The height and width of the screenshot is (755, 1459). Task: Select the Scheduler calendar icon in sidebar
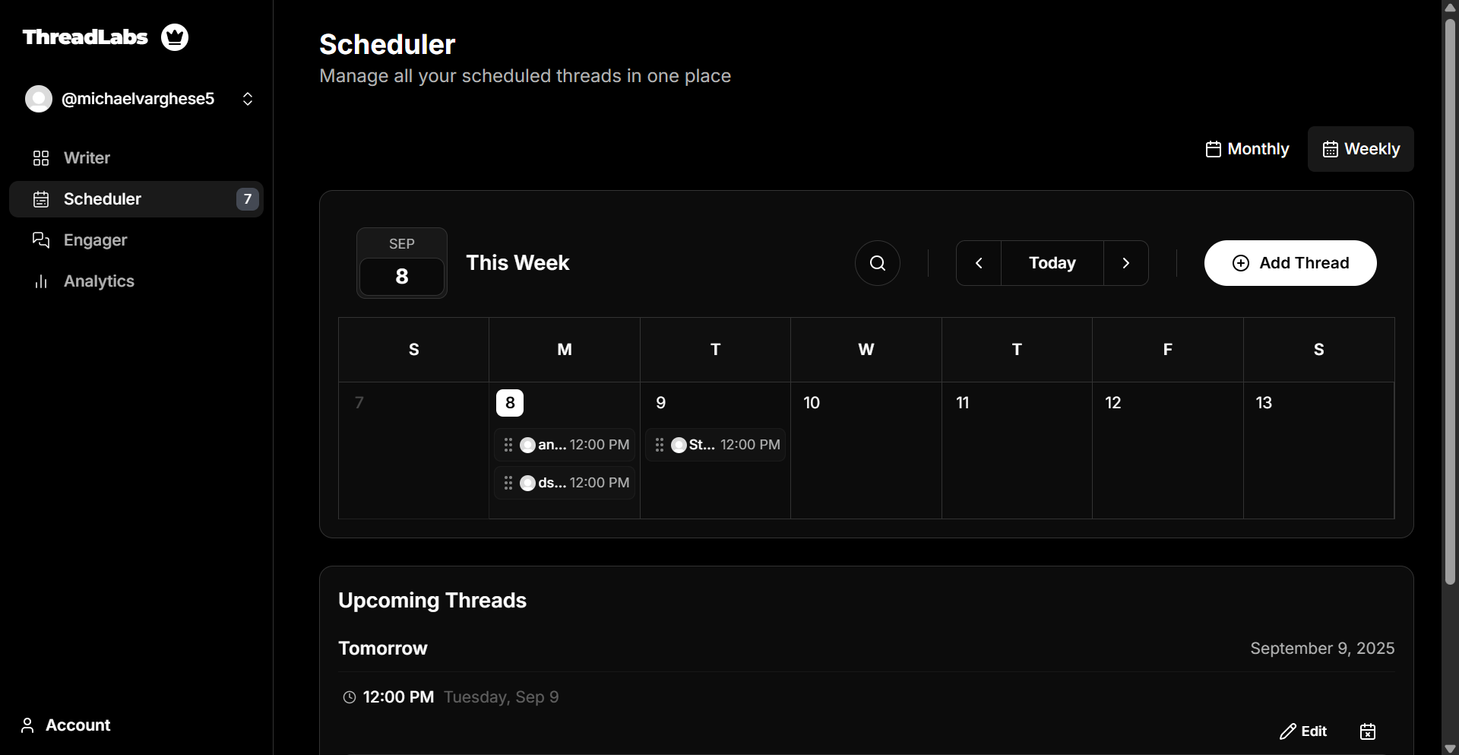[x=40, y=199]
